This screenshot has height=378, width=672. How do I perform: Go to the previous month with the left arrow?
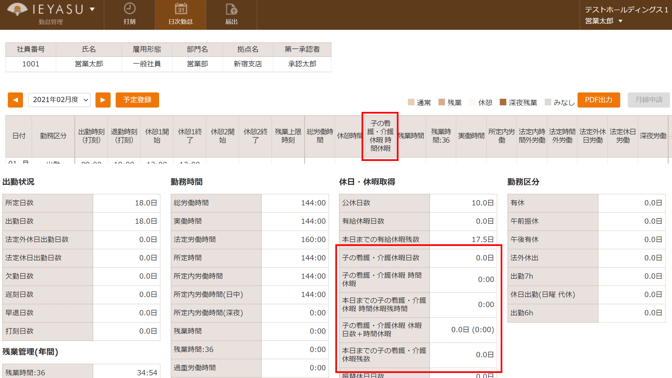click(x=15, y=100)
